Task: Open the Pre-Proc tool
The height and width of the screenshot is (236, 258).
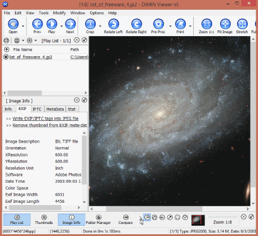Action: click(x=158, y=24)
